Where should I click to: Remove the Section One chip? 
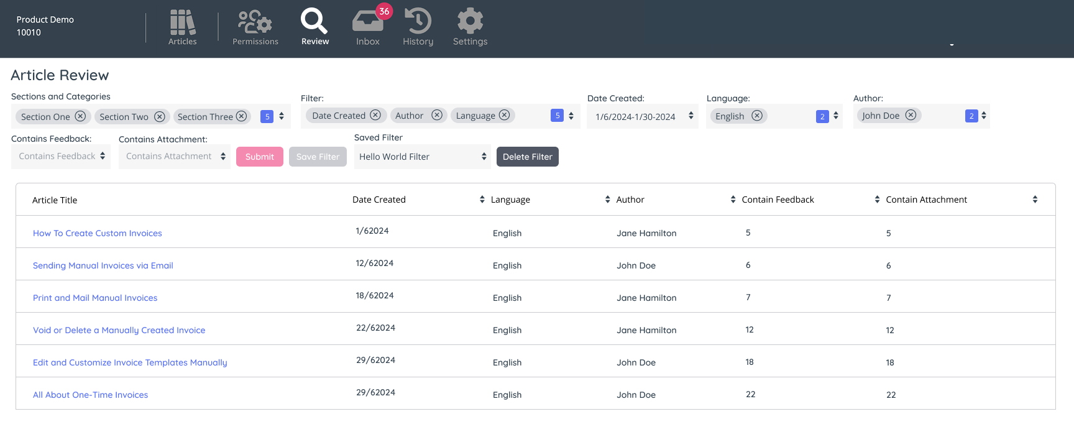[80, 116]
